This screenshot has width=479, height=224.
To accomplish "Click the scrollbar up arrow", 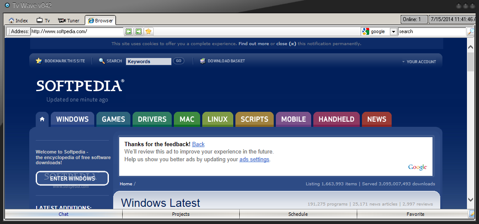I will (471, 47).
